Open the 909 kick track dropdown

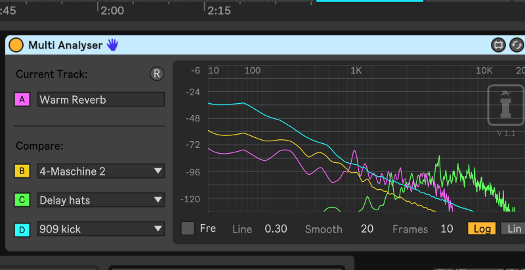pyautogui.click(x=100, y=229)
